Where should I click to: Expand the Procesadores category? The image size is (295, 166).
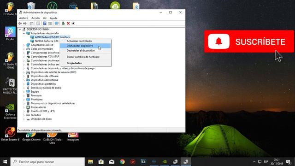(x=24, y=107)
